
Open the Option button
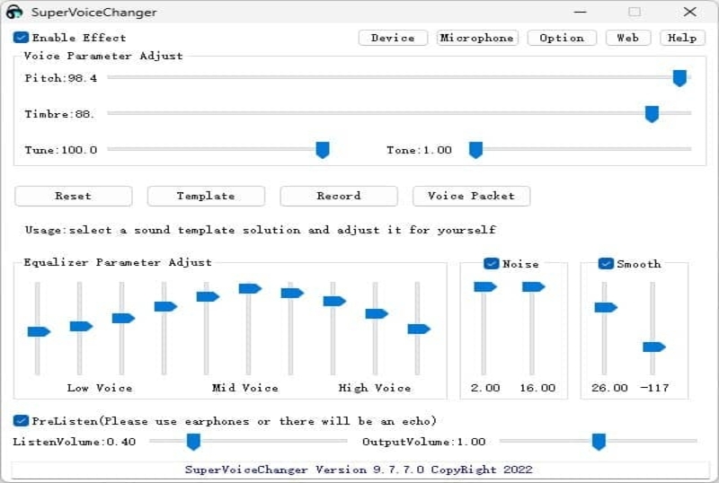562,38
